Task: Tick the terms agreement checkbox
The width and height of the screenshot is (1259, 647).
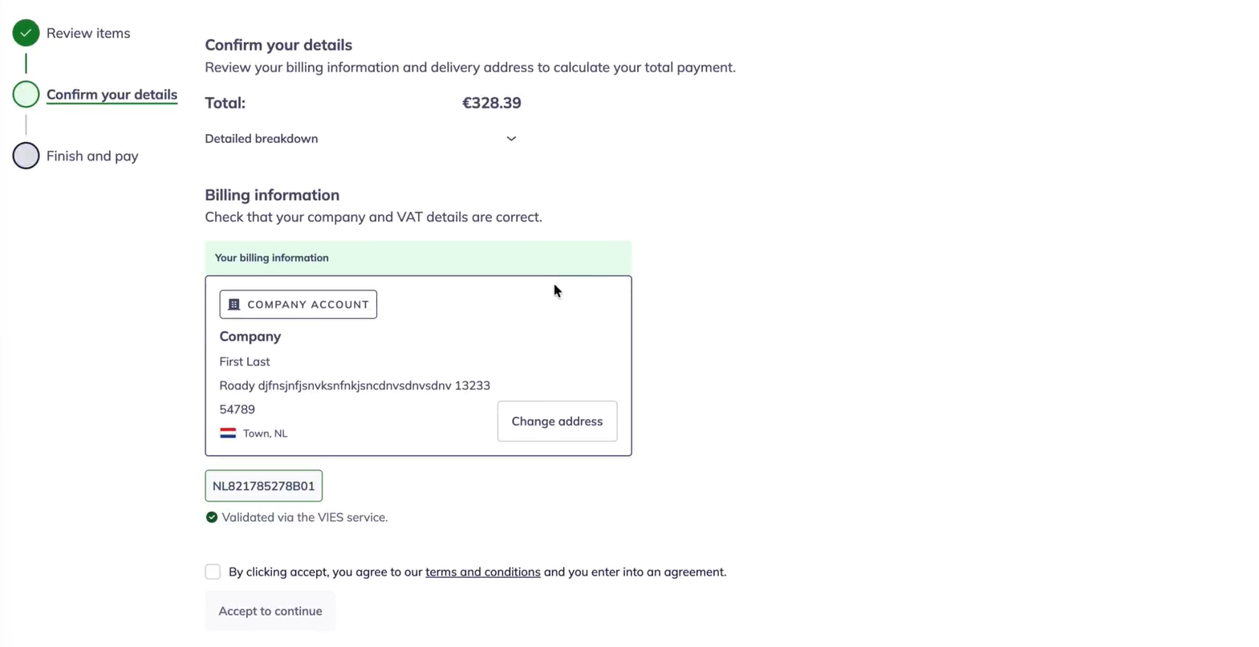Action: pyautogui.click(x=213, y=572)
